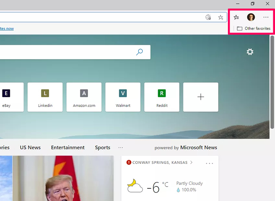
Task: Click the -6 °C temperature reading
Action: (x=157, y=187)
